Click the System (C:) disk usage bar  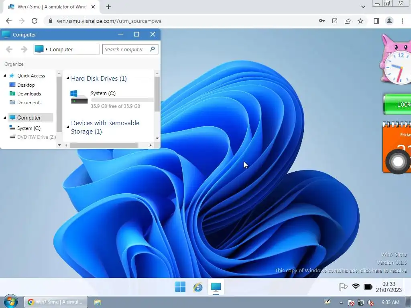click(x=122, y=100)
